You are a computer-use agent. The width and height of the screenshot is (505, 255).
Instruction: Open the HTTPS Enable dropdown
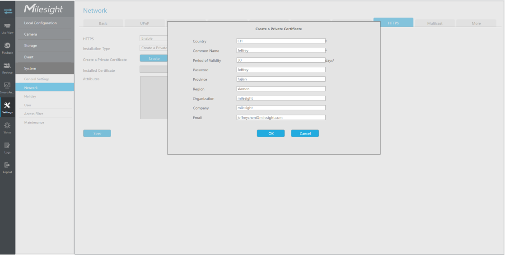(x=154, y=38)
